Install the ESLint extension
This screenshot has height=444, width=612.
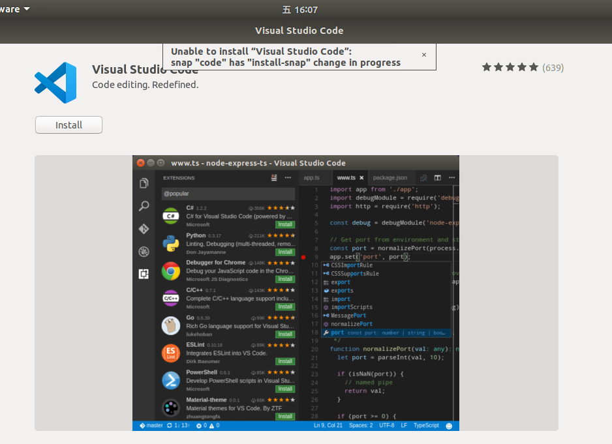[285, 361]
